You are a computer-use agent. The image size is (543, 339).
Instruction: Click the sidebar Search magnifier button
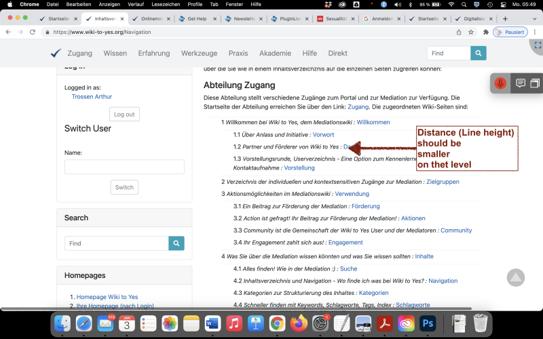click(176, 243)
